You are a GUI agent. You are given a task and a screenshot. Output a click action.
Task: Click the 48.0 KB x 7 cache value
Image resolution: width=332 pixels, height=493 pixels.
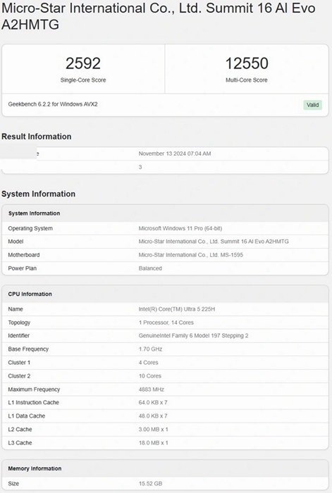click(x=153, y=416)
